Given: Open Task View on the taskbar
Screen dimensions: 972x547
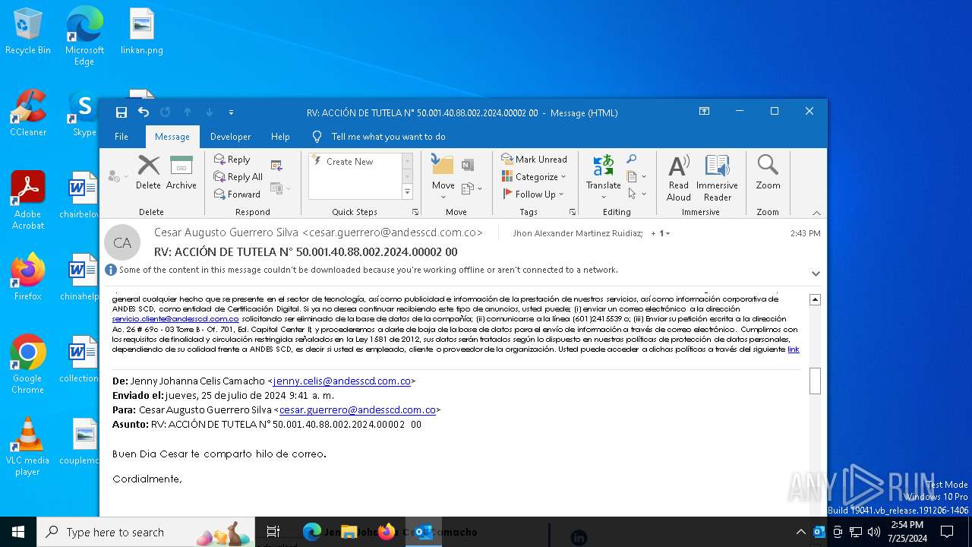Looking at the screenshot, I should [x=273, y=532].
